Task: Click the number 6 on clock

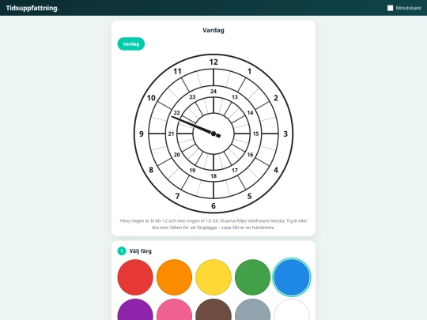Action: coord(213,205)
